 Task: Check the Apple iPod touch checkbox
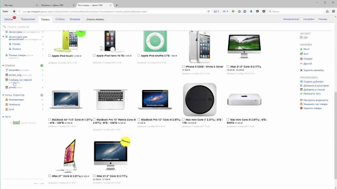(49, 55)
